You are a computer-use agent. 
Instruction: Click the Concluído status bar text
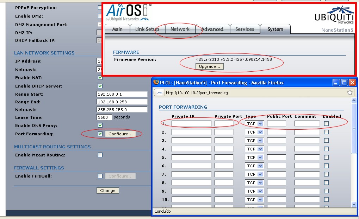[162, 211]
